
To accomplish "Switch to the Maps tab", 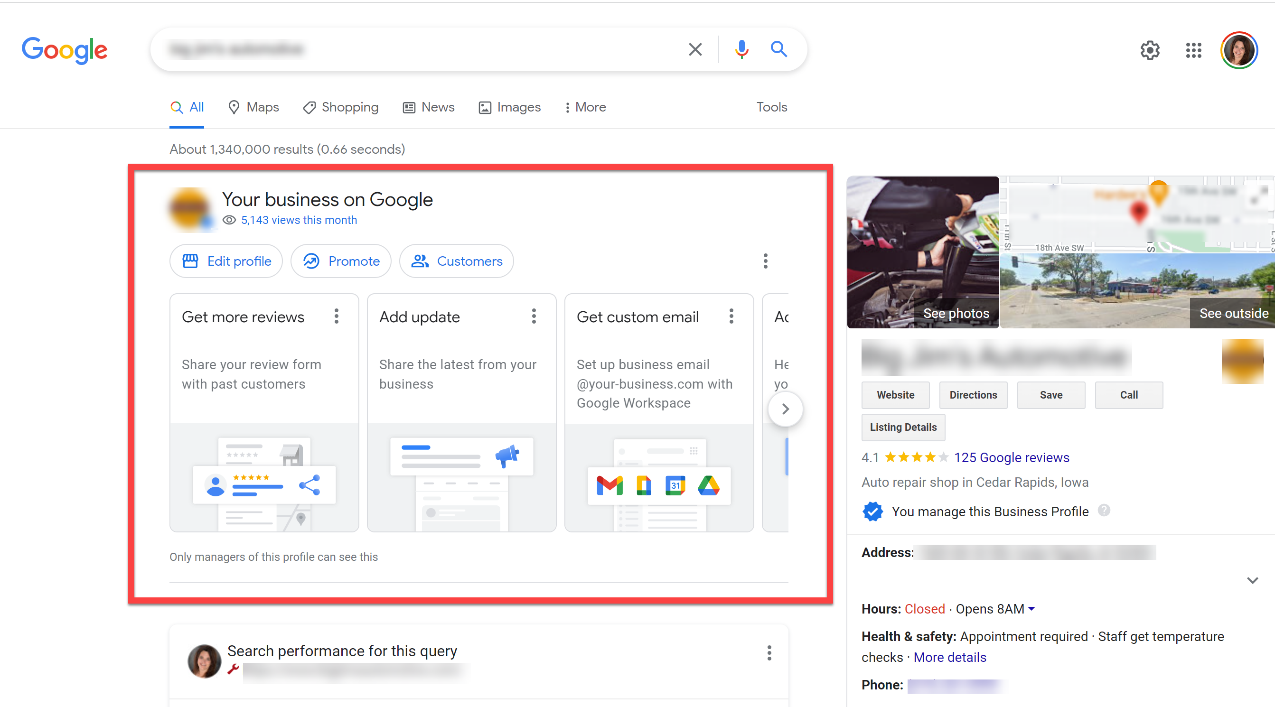I will click(x=253, y=107).
